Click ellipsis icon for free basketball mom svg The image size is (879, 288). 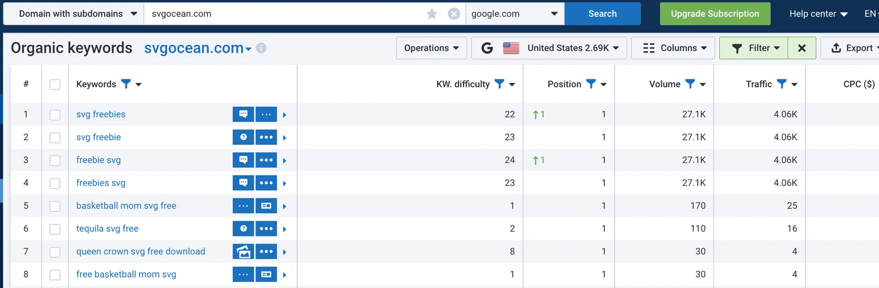[x=243, y=274]
